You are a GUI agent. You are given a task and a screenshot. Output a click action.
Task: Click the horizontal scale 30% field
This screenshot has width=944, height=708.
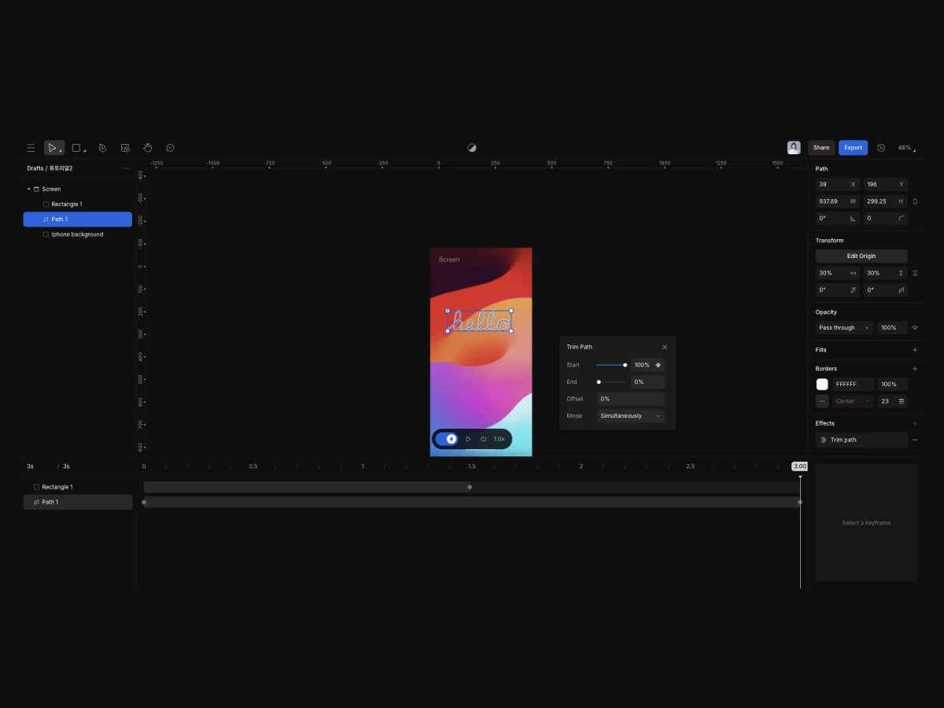[837, 273]
